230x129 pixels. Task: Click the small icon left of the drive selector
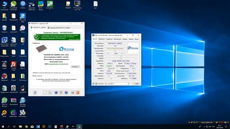[x=93, y=83]
